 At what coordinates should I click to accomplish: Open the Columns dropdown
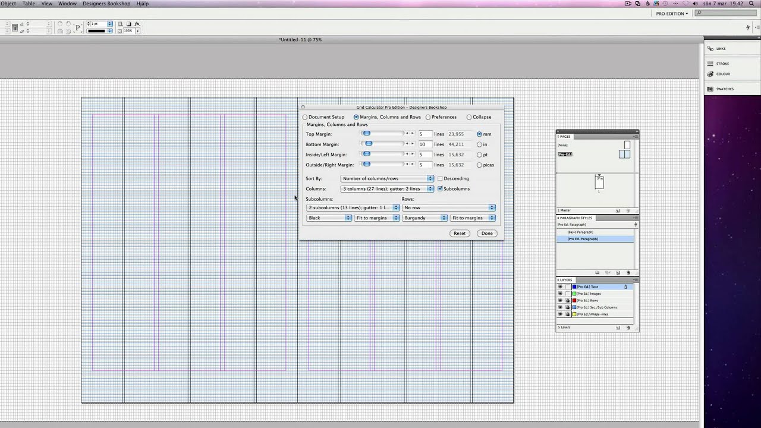coord(388,188)
